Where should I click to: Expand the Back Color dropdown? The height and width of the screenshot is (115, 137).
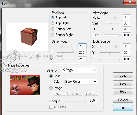coord(81,82)
